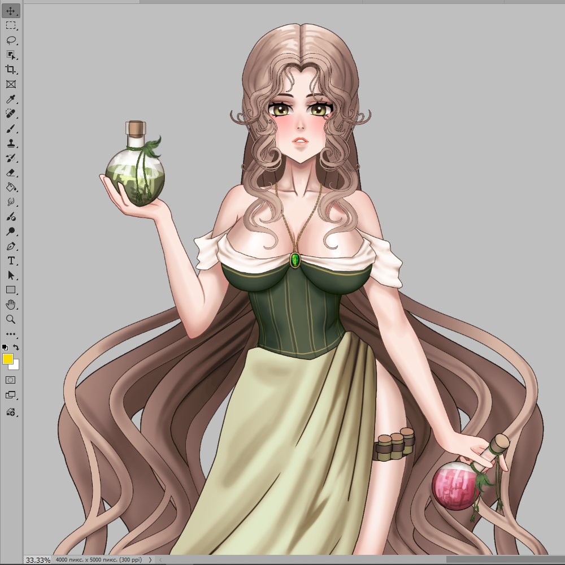Switch to the Hand tool
565x565 pixels.
pyautogui.click(x=11, y=305)
